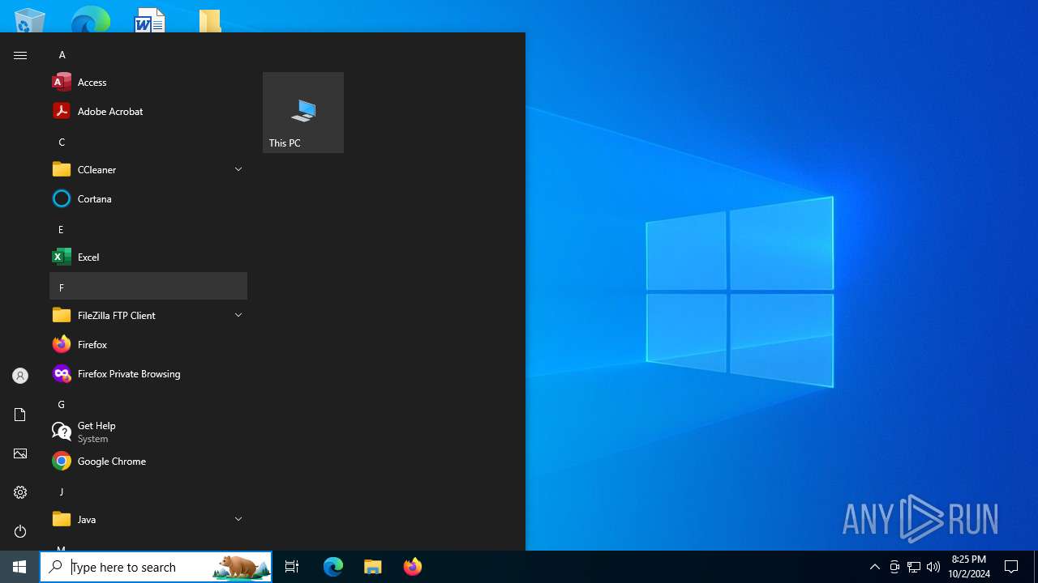
Task: Open Pictures from Start sidebar
Action: (20, 453)
